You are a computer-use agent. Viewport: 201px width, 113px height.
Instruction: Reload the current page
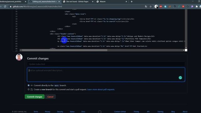pos(5,6)
